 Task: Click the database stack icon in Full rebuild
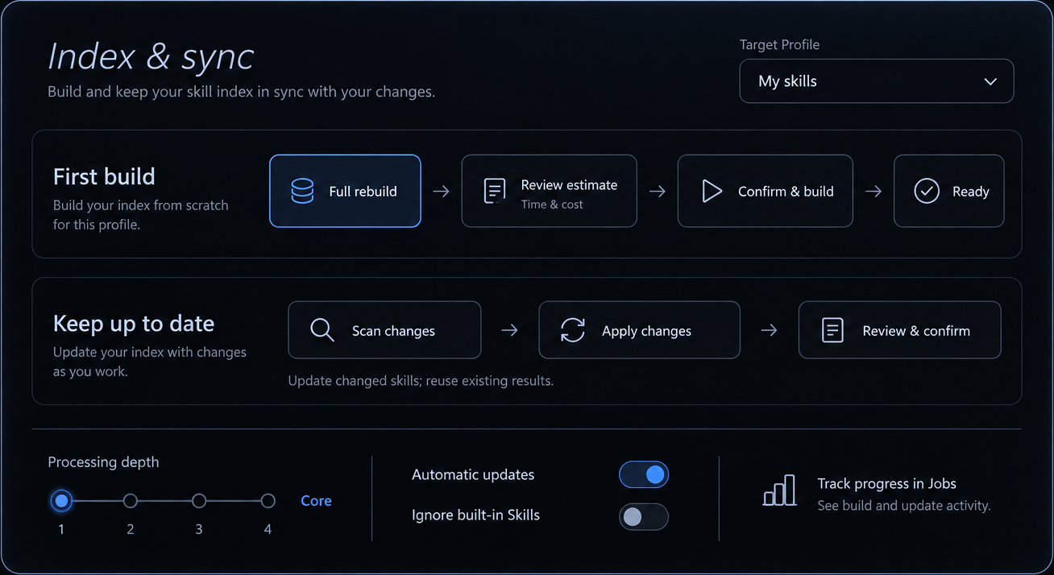pyautogui.click(x=302, y=191)
